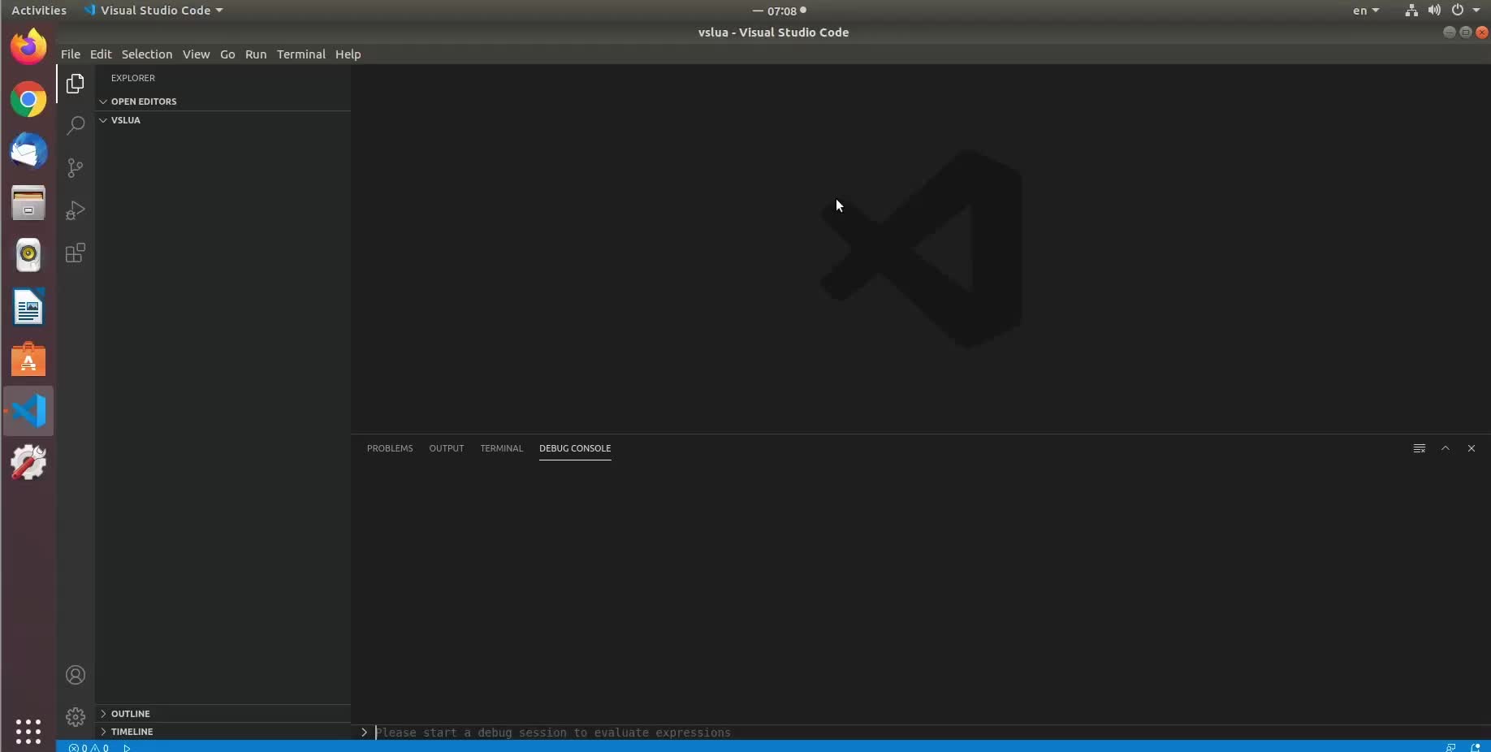Open the Visual Studio Code app menu dropdown
The width and height of the screenshot is (1491, 752).
(153, 11)
